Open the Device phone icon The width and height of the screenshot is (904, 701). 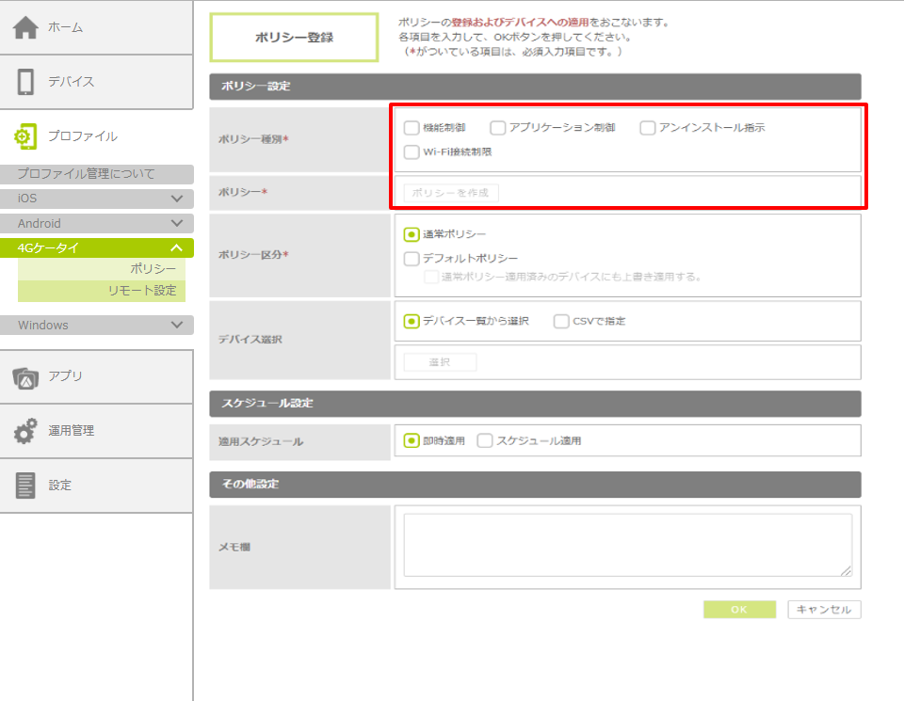click(x=26, y=82)
